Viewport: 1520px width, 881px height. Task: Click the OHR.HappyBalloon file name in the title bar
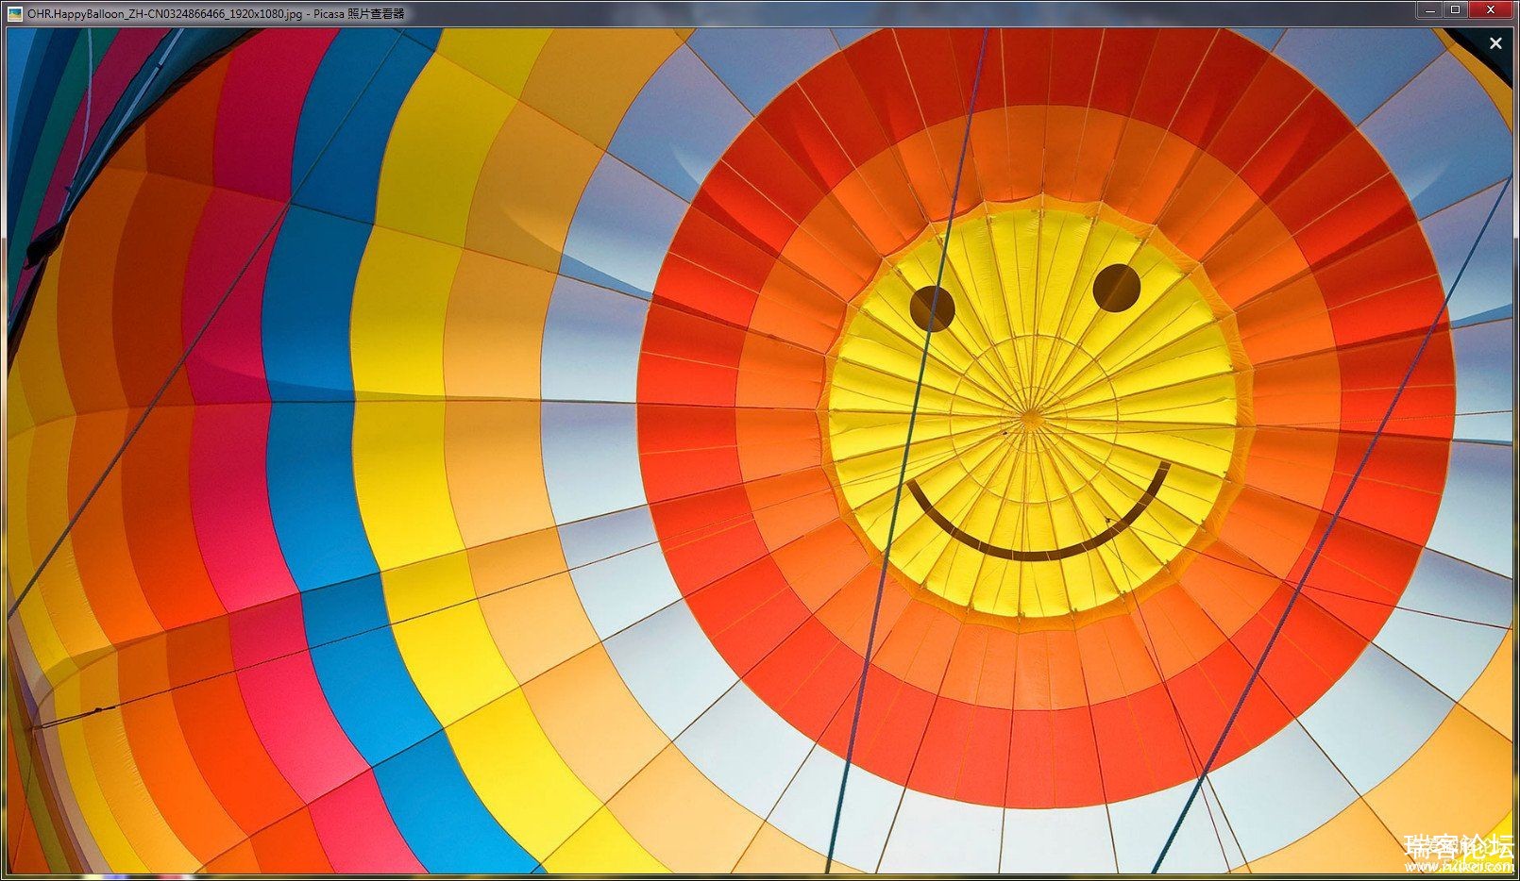click(x=165, y=14)
